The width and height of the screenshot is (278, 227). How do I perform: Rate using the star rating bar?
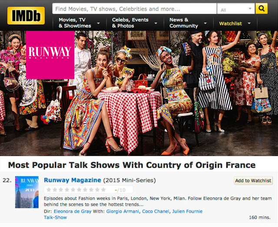[x=76, y=190]
